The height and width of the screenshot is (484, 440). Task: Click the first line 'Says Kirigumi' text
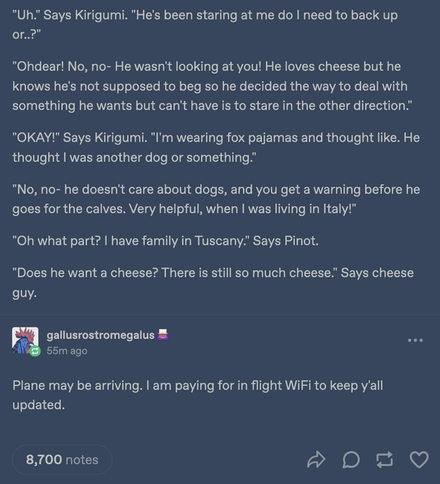pos(85,15)
